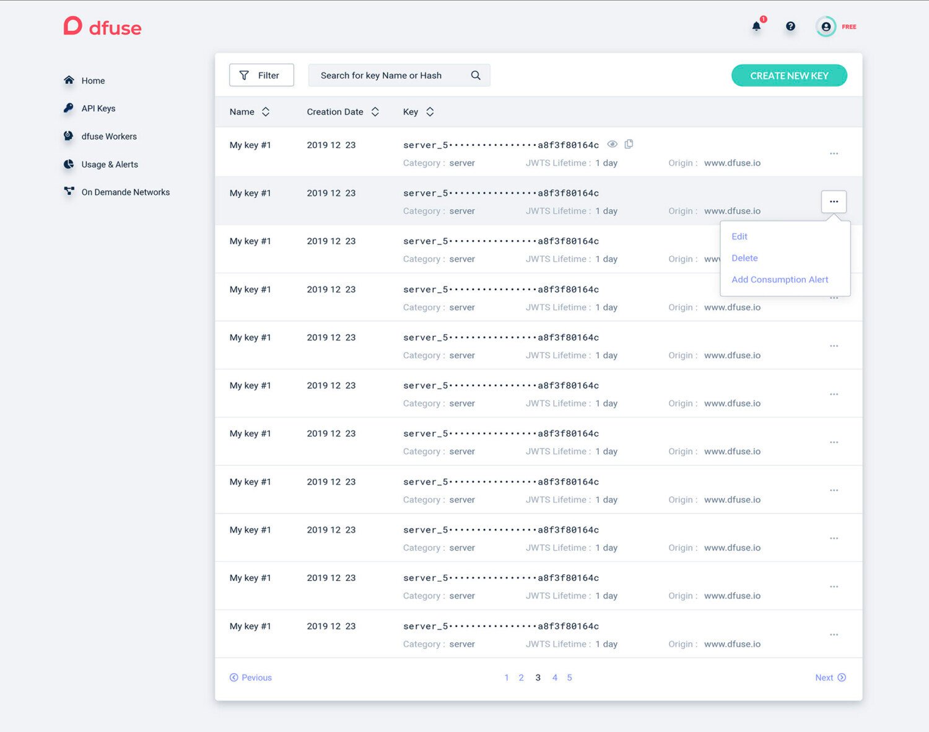
Task: Click the Usage & Alerts pie chart icon
Action: click(x=69, y=164)
